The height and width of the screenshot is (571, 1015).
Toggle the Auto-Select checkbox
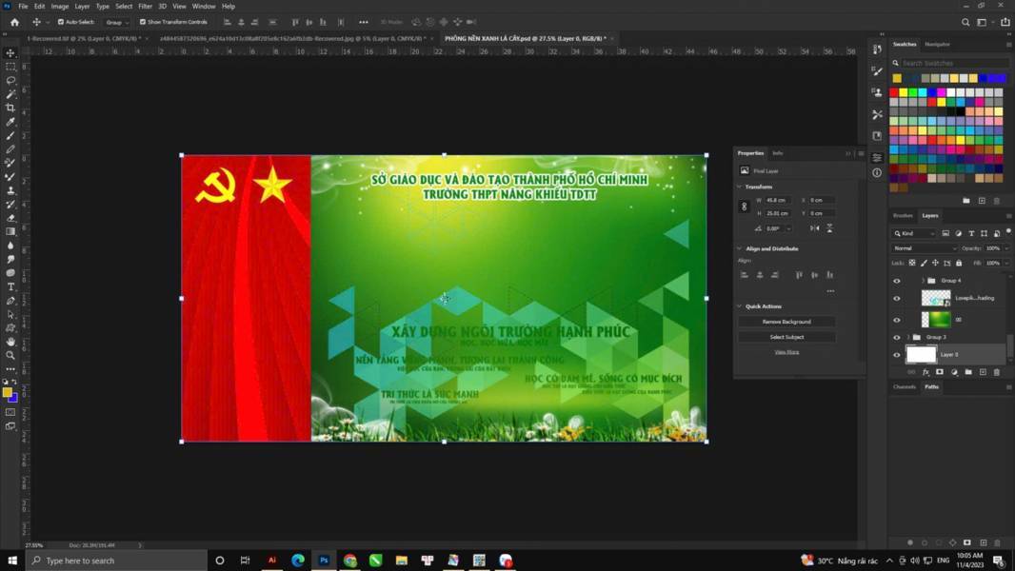61,22
